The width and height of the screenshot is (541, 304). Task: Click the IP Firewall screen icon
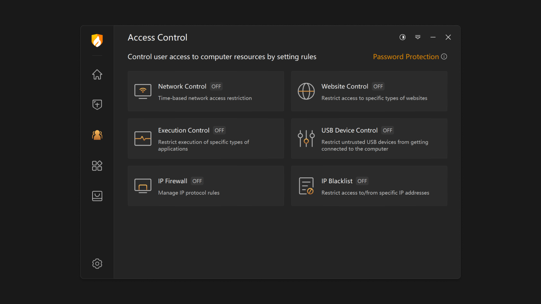click(142, 186)
